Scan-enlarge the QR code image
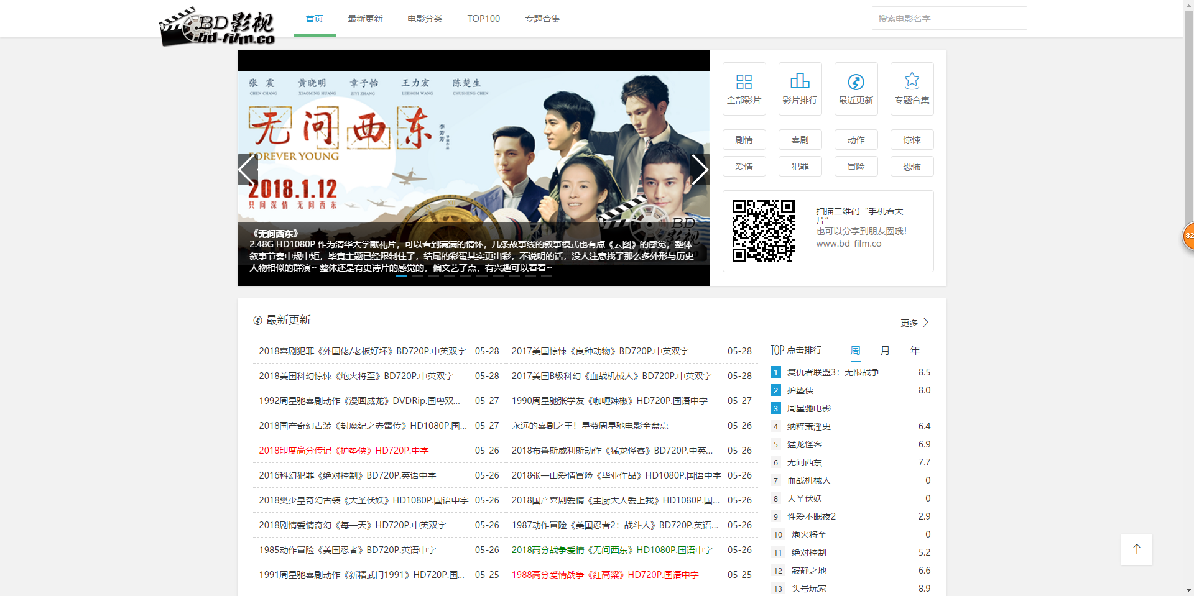 click(x=763, y=231)
